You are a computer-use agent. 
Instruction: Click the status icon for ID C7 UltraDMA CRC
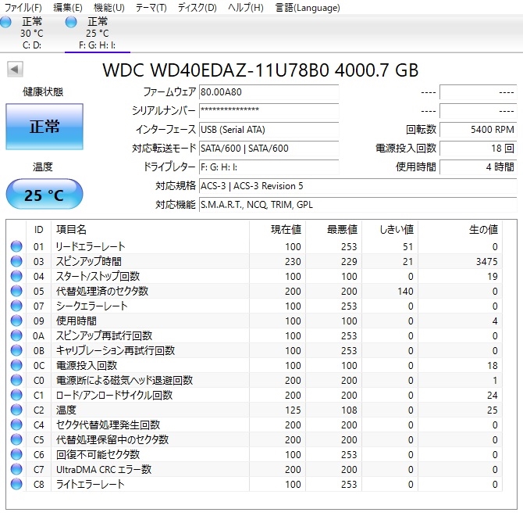(16, 469)
